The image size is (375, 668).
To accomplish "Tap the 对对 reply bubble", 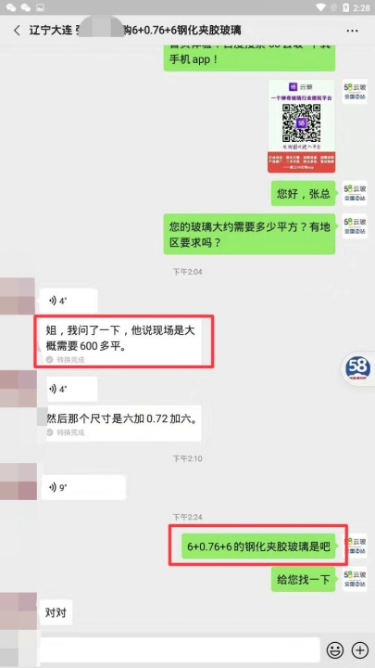I will [56, 612].
